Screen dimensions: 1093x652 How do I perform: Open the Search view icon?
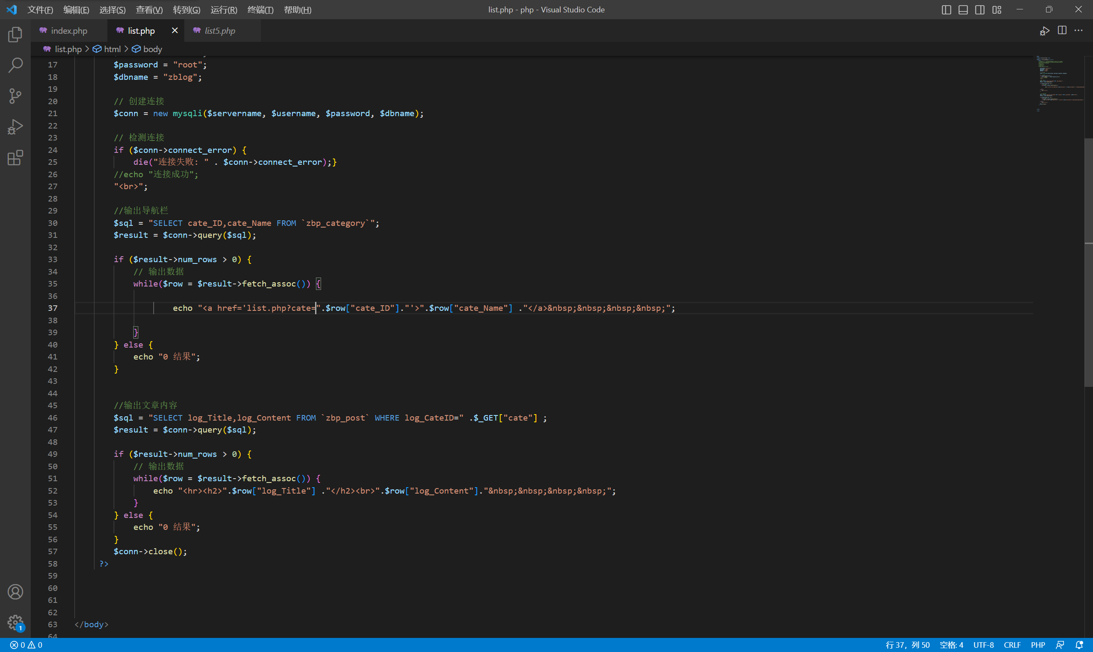[x=15, y=65]
